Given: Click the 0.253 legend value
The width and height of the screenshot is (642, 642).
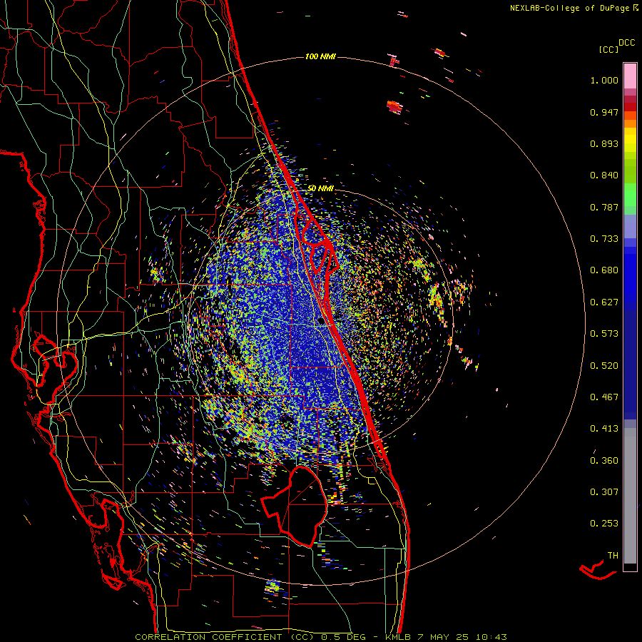Looking at the screenshot, I should [x=604, y=524].
